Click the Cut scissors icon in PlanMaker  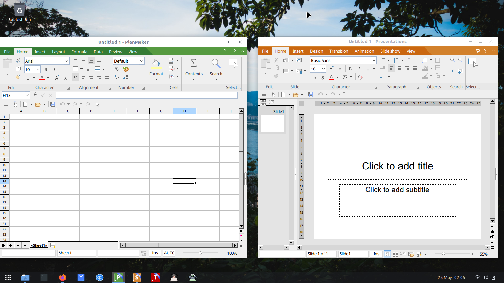pyautogui.click(x=18, y=61)
